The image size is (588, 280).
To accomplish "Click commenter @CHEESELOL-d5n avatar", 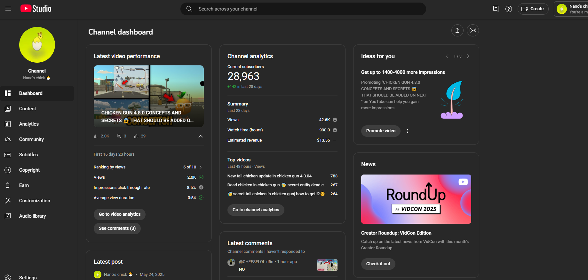I will (x=231, y=262).
